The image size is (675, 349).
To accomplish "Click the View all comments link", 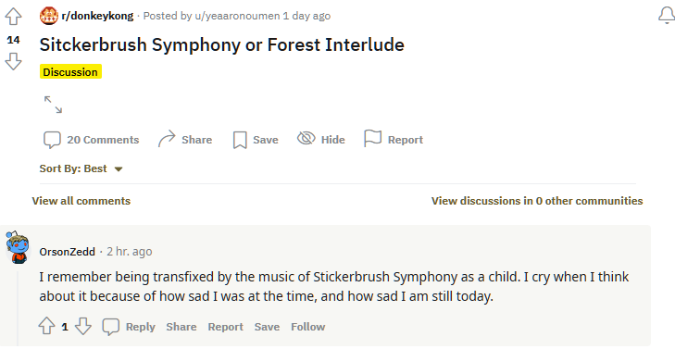I will click(81, 201).
